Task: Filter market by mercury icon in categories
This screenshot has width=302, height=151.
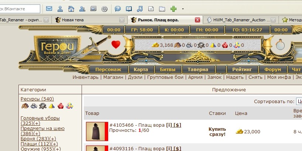Action: tap(43, 106)
